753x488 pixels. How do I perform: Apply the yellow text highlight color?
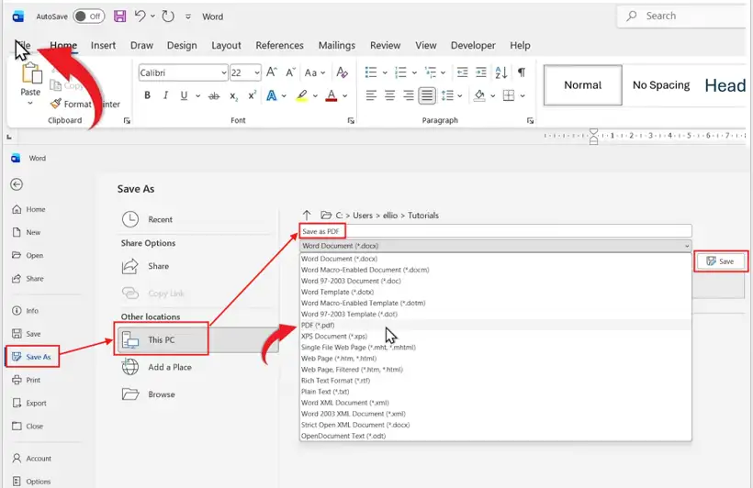pos(301,95)
